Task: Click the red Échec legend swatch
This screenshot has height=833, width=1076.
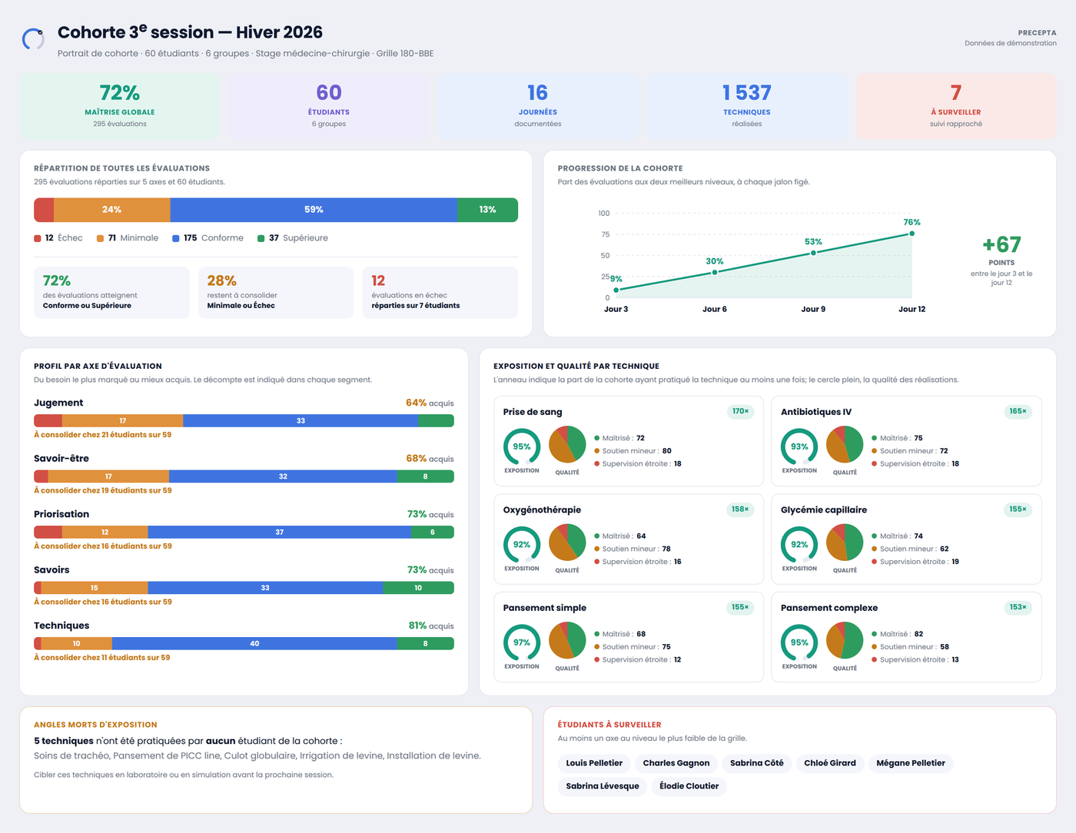Action: pyautogui.click(x=38, y=238)
